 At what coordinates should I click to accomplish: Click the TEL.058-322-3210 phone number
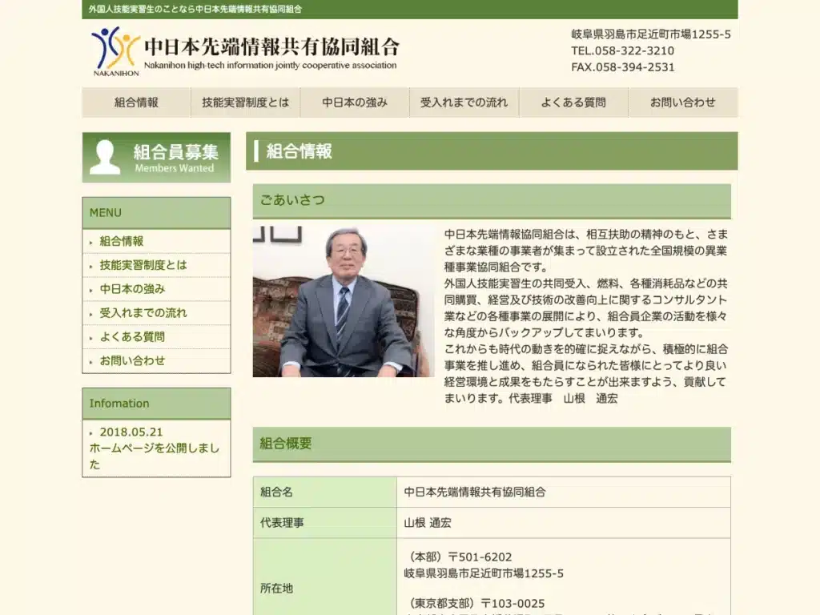(x=622, y=50)
